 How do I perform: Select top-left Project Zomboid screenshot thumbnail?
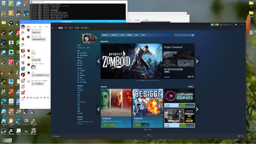tap(170, 55)
